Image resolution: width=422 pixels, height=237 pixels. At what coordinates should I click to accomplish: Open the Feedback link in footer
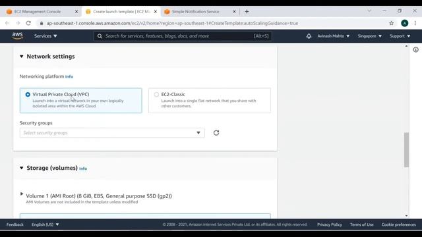coord(15,224)
